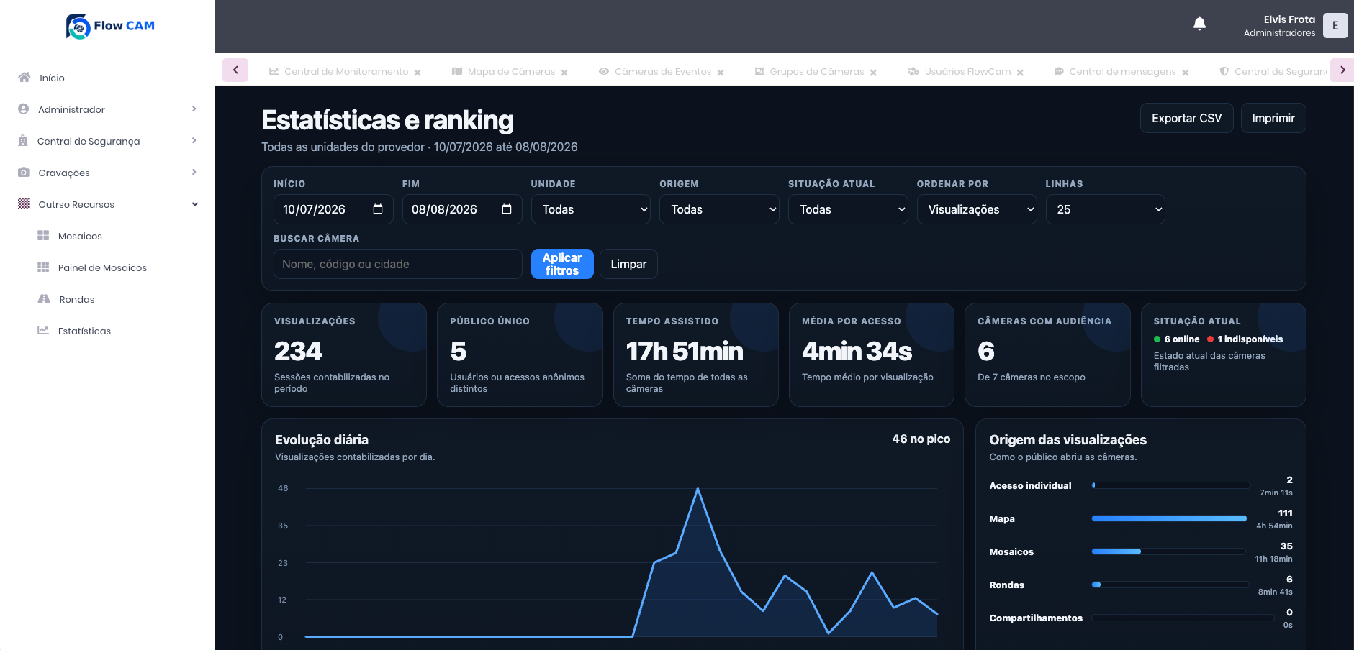Open the Rondas sidebar link
The width and height of the screenshot is (1354, 650).
point(77,299)
